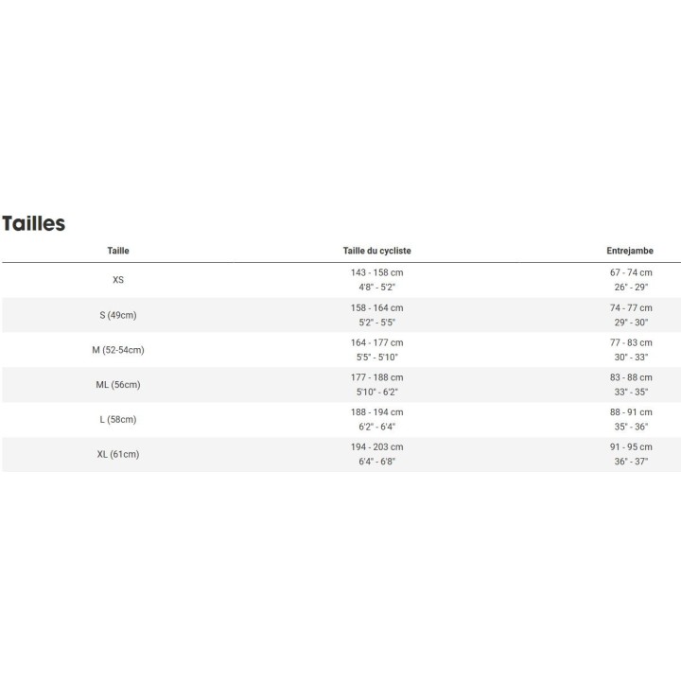Select the XL (61cm) size label
681x681 pixels.
[118, 455]
